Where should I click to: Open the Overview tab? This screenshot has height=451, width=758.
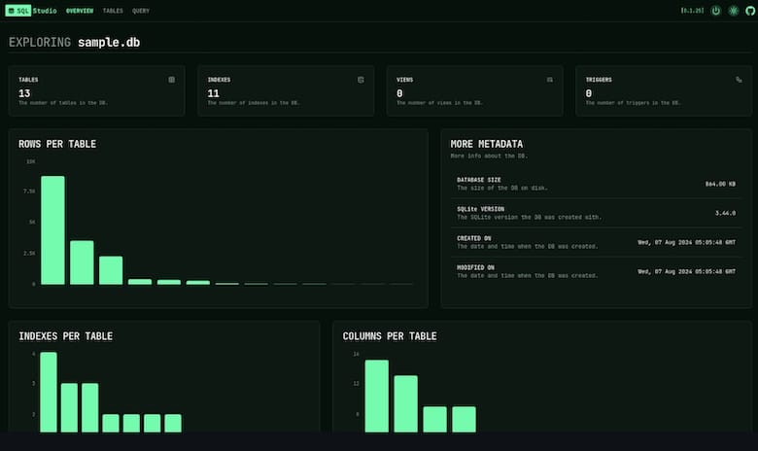click(80, 11)
